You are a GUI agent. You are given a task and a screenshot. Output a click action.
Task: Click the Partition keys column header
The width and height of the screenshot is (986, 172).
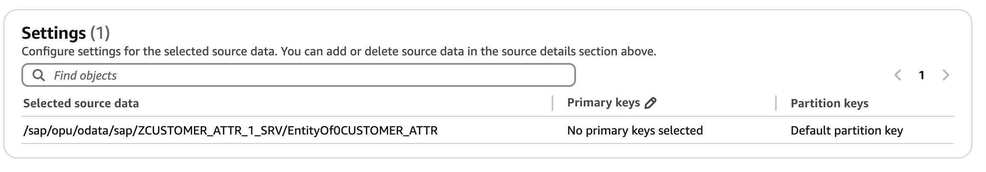pyautogui.click(x=829, y=103)
